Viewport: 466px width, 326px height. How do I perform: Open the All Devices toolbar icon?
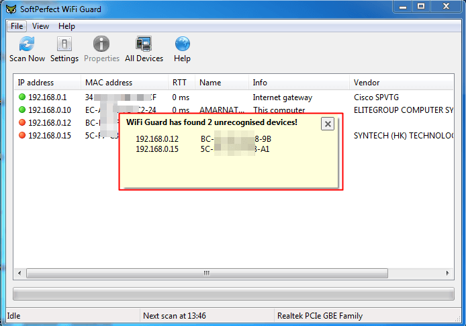tap(144, 44)
